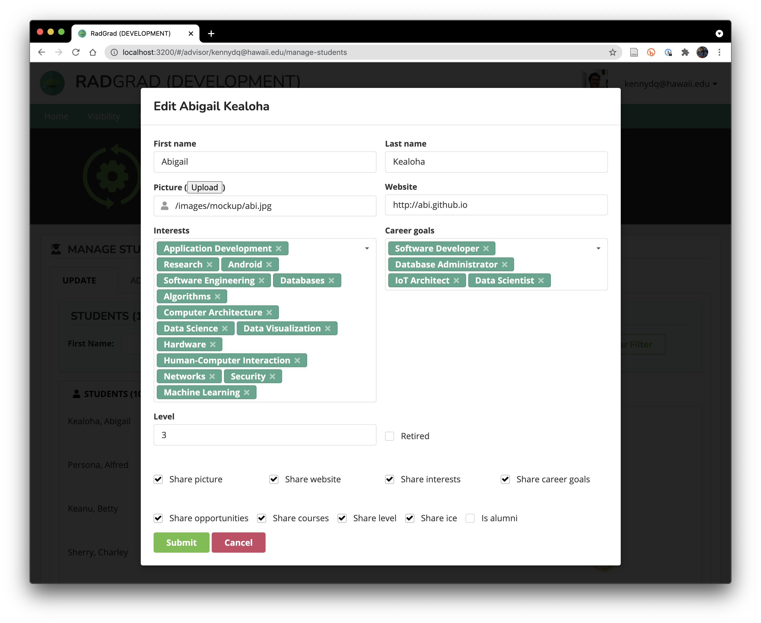761x623 pixels.
Task: Remove the Security interest tag
Action: coord(272,377)
